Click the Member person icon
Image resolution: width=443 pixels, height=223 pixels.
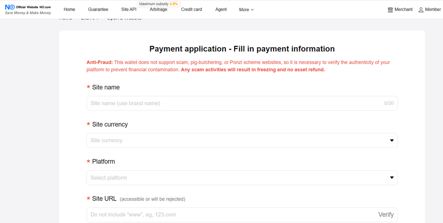click(x=421, y=10)
